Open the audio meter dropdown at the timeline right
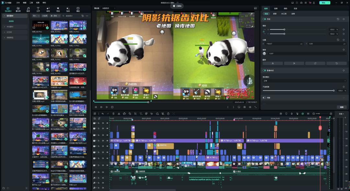 pos(341,114)
